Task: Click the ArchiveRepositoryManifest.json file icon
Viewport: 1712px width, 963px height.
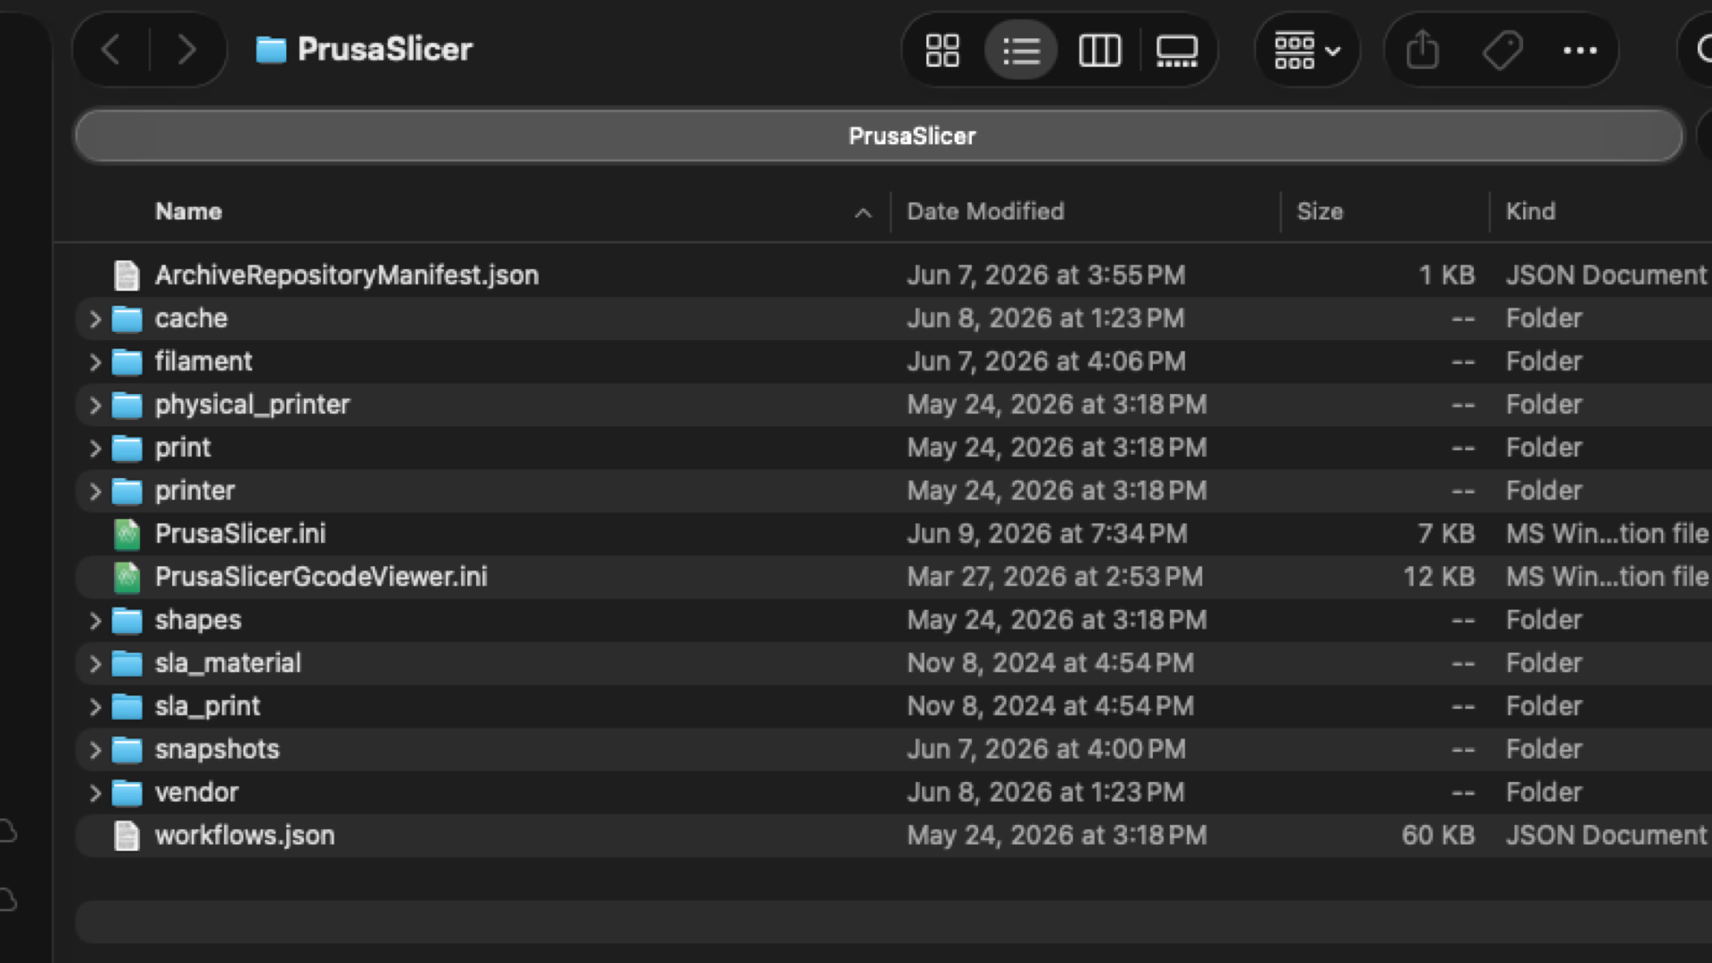Action: [x=127, y=276]
